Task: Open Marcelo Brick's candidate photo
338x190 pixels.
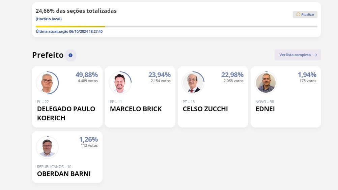Action: point(120,83)
